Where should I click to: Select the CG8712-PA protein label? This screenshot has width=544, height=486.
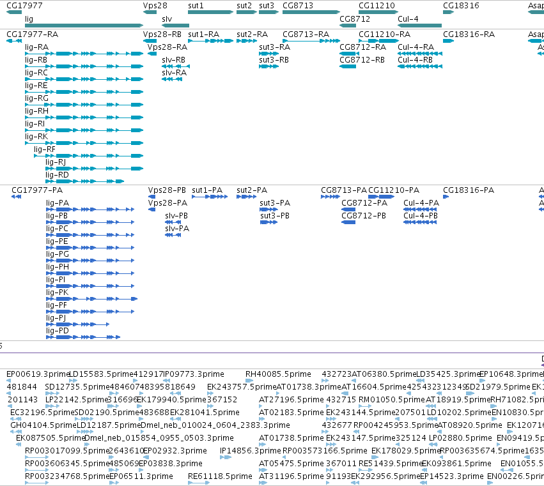click(x=364, y=203)
